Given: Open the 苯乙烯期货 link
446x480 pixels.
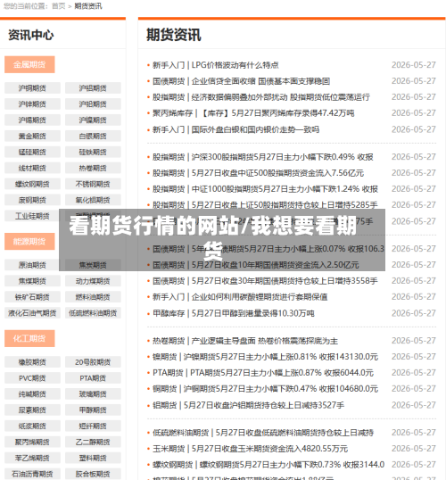Looking at the screenshot, I should point(32,458).
